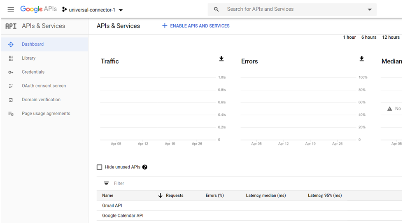Screen dimensions: 403x224
Task: Check the Hide unused APIs checkbox
Action: click(x=100, y=167)
